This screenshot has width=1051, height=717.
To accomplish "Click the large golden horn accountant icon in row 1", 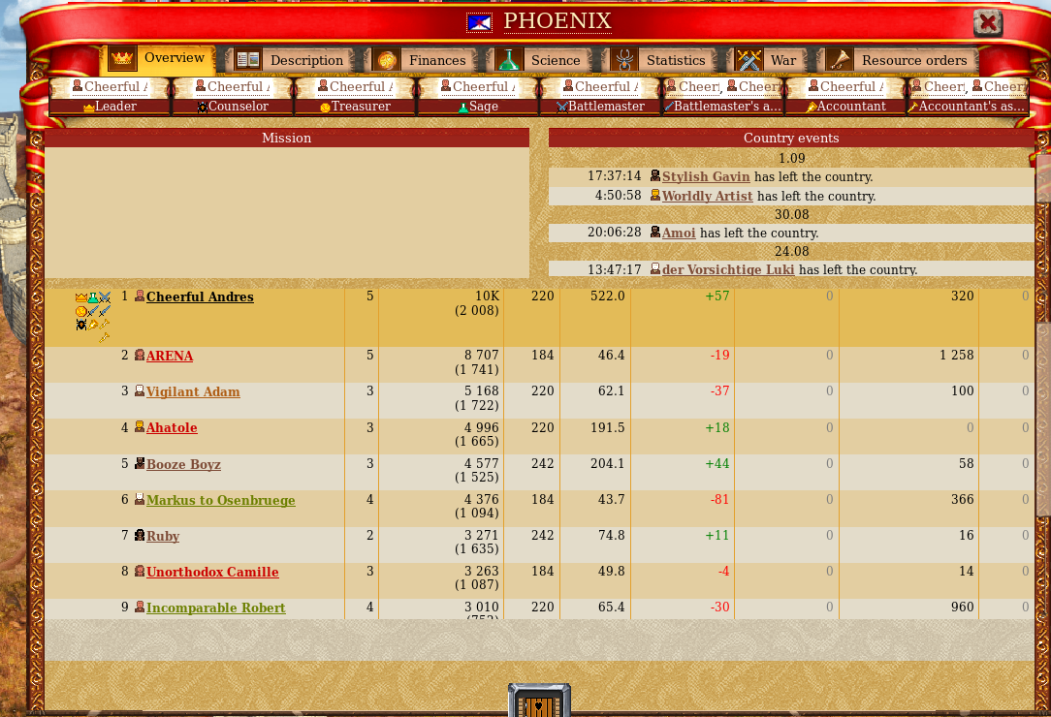I will (x=93, y=325).
